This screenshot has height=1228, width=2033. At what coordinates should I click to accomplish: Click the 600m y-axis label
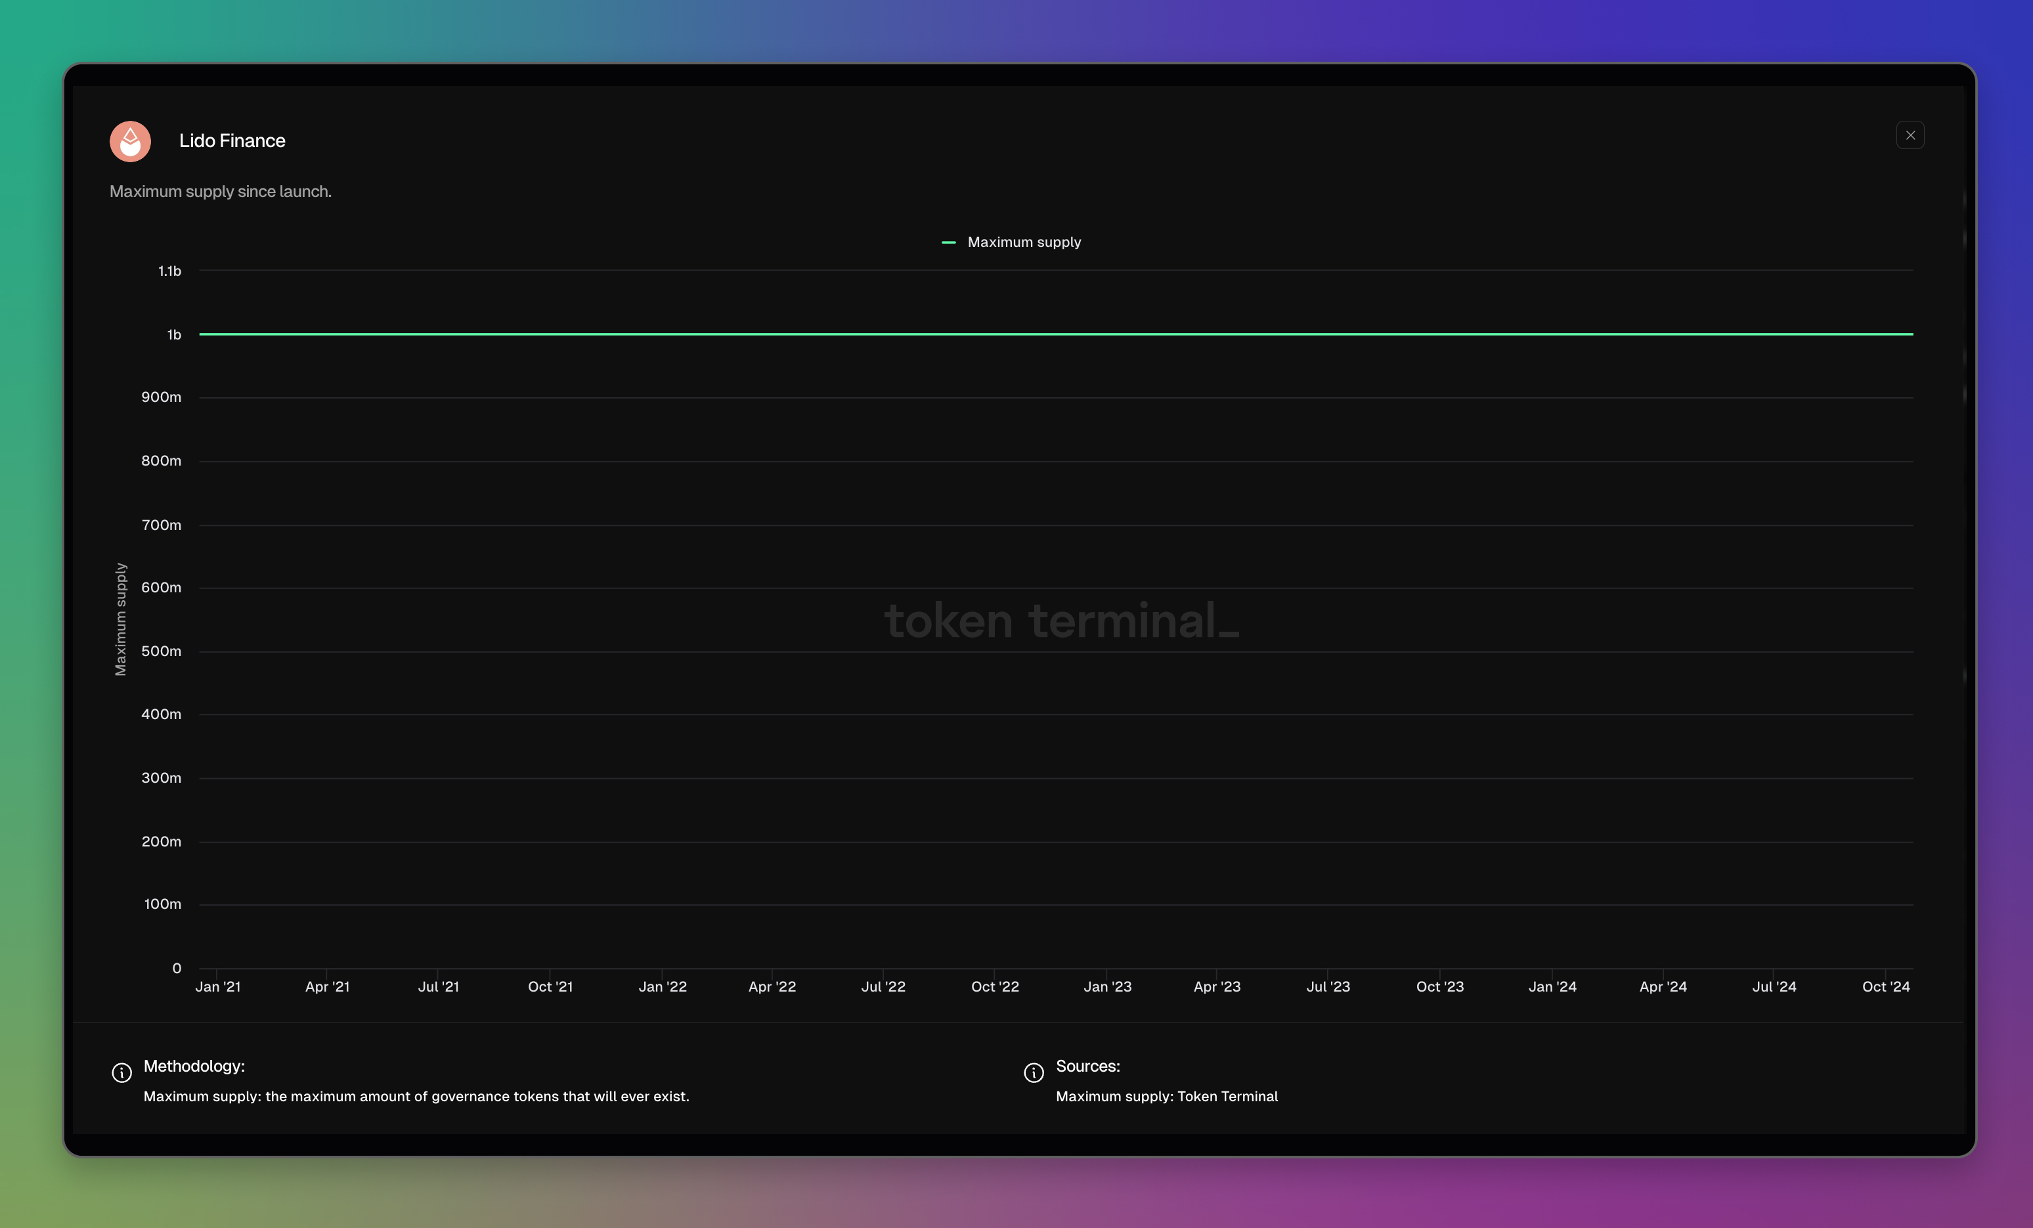tap(161, 588)
